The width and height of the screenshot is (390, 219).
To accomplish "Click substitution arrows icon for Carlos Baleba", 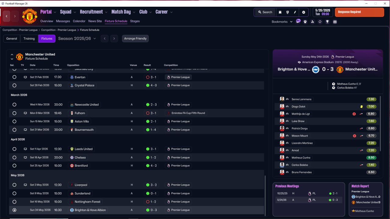I will (x=361, y=165).
